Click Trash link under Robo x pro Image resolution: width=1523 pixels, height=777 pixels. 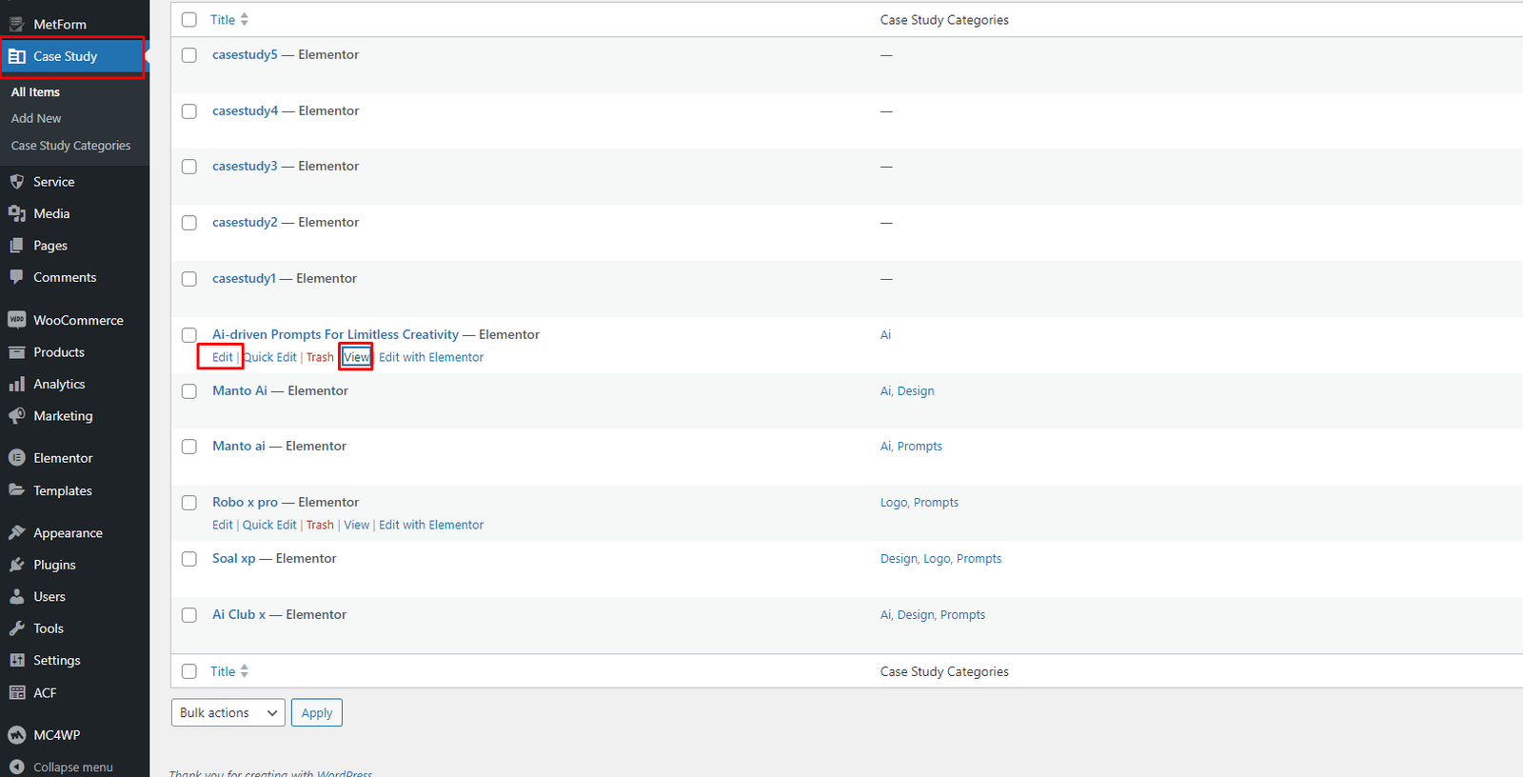tap(320, 525)
